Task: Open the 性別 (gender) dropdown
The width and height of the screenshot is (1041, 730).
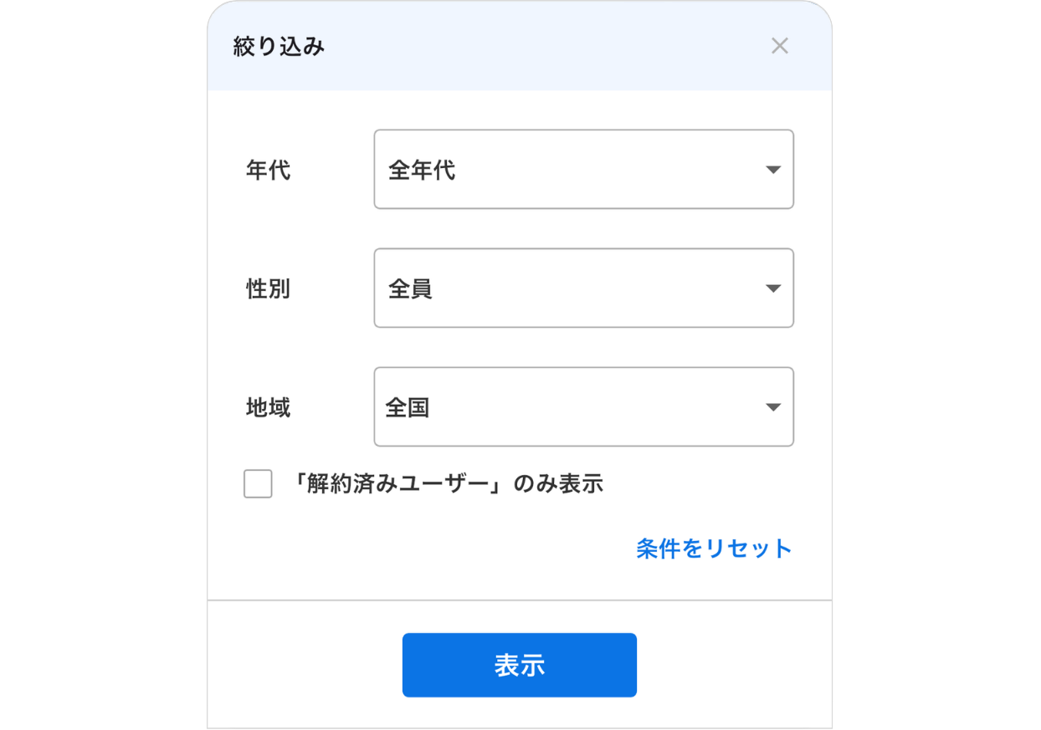Action: (x=583, y=288)
